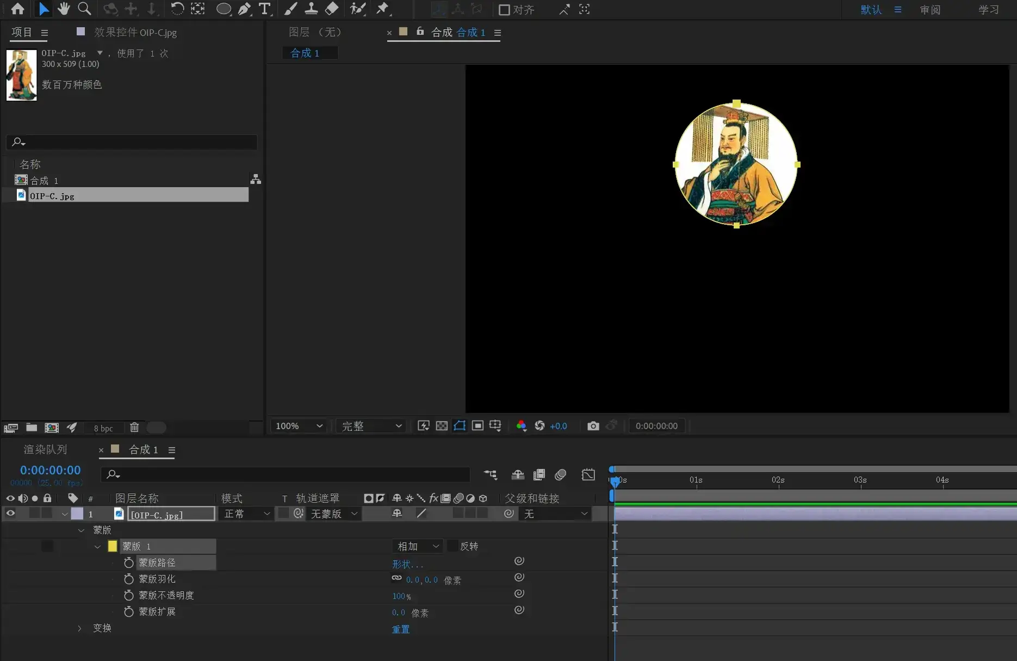1017x661 pixels.
Task: Open the 100% magnification dropdown
Action: tap(299, 426)
